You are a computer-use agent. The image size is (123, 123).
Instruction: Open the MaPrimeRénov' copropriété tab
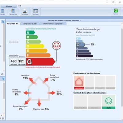point(53,24)
